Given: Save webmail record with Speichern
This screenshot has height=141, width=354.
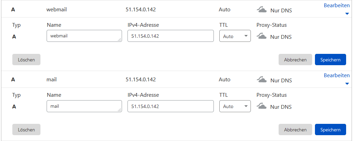Looking at the screenshot, I should pyautogui.click(x=330, y=60).
